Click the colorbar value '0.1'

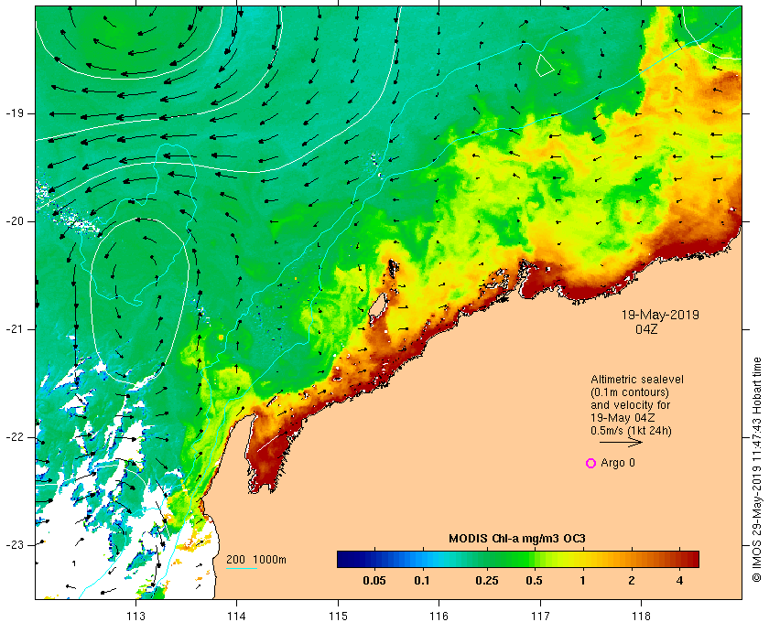click(x=422, y=581)
